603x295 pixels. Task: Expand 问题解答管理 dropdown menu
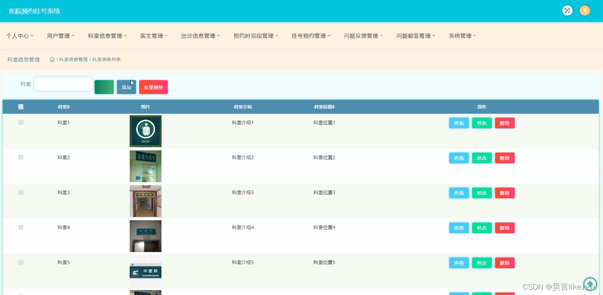pos(416,36)
